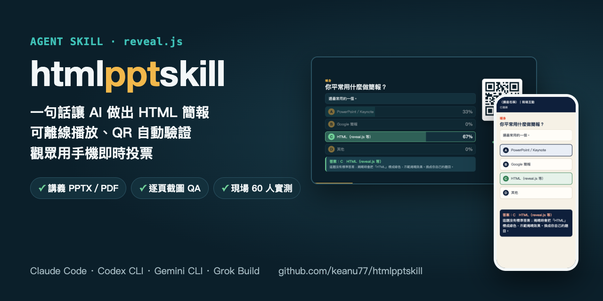Click the checkmark in the 講義 PPTX / PDF pill
The width and height of the screenshot is (603, 301).
(x=42, y=188)
